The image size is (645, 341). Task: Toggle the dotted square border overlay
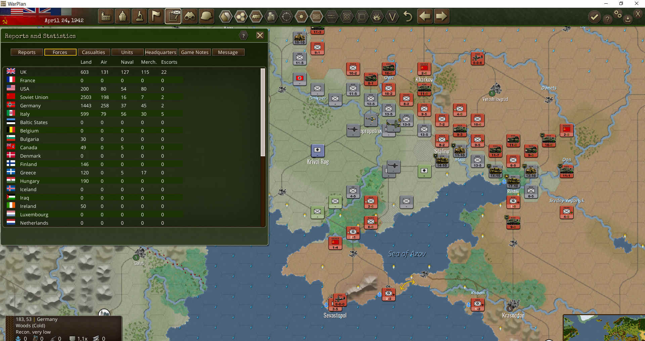[x=362, y=16]
